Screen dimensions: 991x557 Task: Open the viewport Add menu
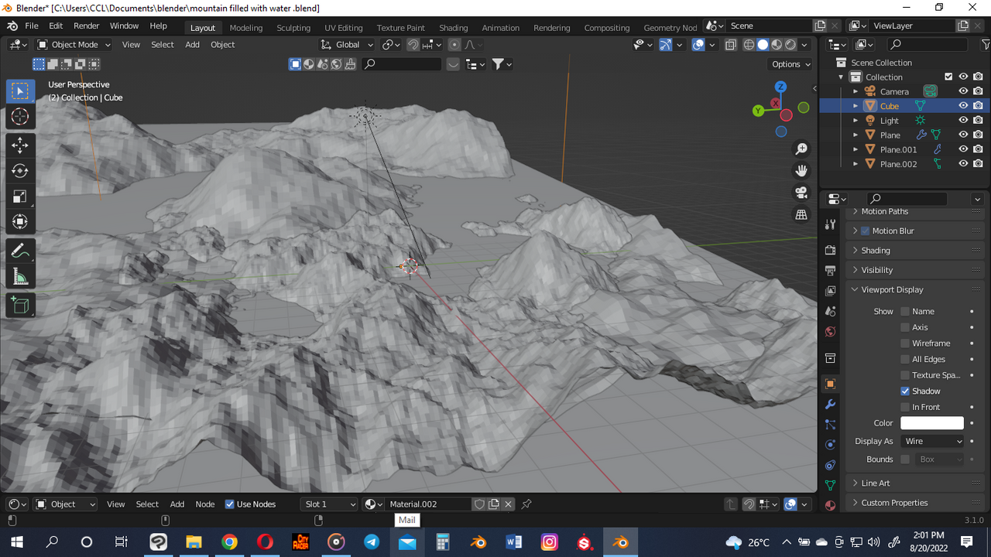click(x=193, y=45)
